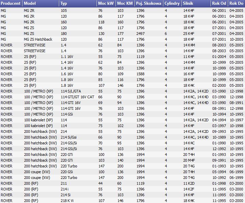Select engine cell 20 M4F
This screenshot has width=245, height=203.
[189, 160]
